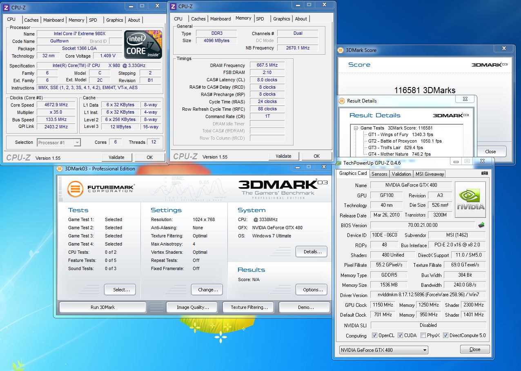Toggle the DirectCompute 5.0 checkbox

tap(445, 335)
